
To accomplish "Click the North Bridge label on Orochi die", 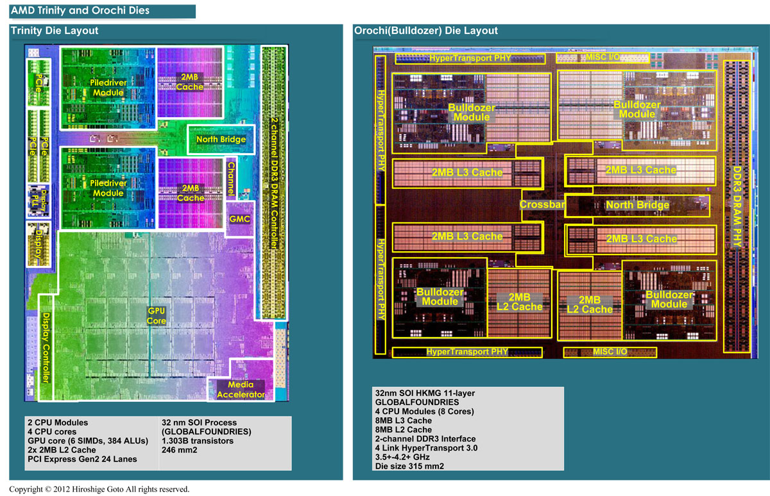I will coord(637,205).
